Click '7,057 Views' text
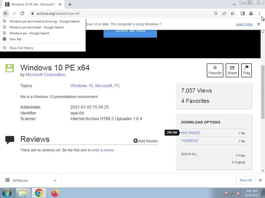The width and height of the screenshot is (265, 198). [x=197, y=90]
